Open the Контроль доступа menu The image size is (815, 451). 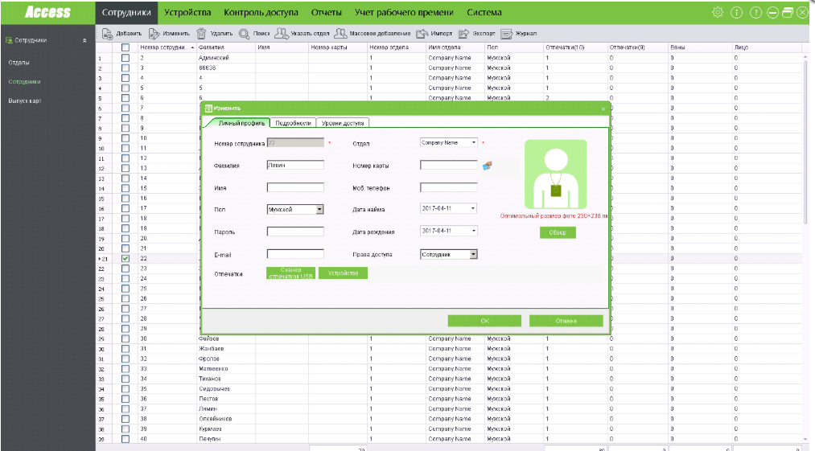pyautogui.click(x=261, y=13)
